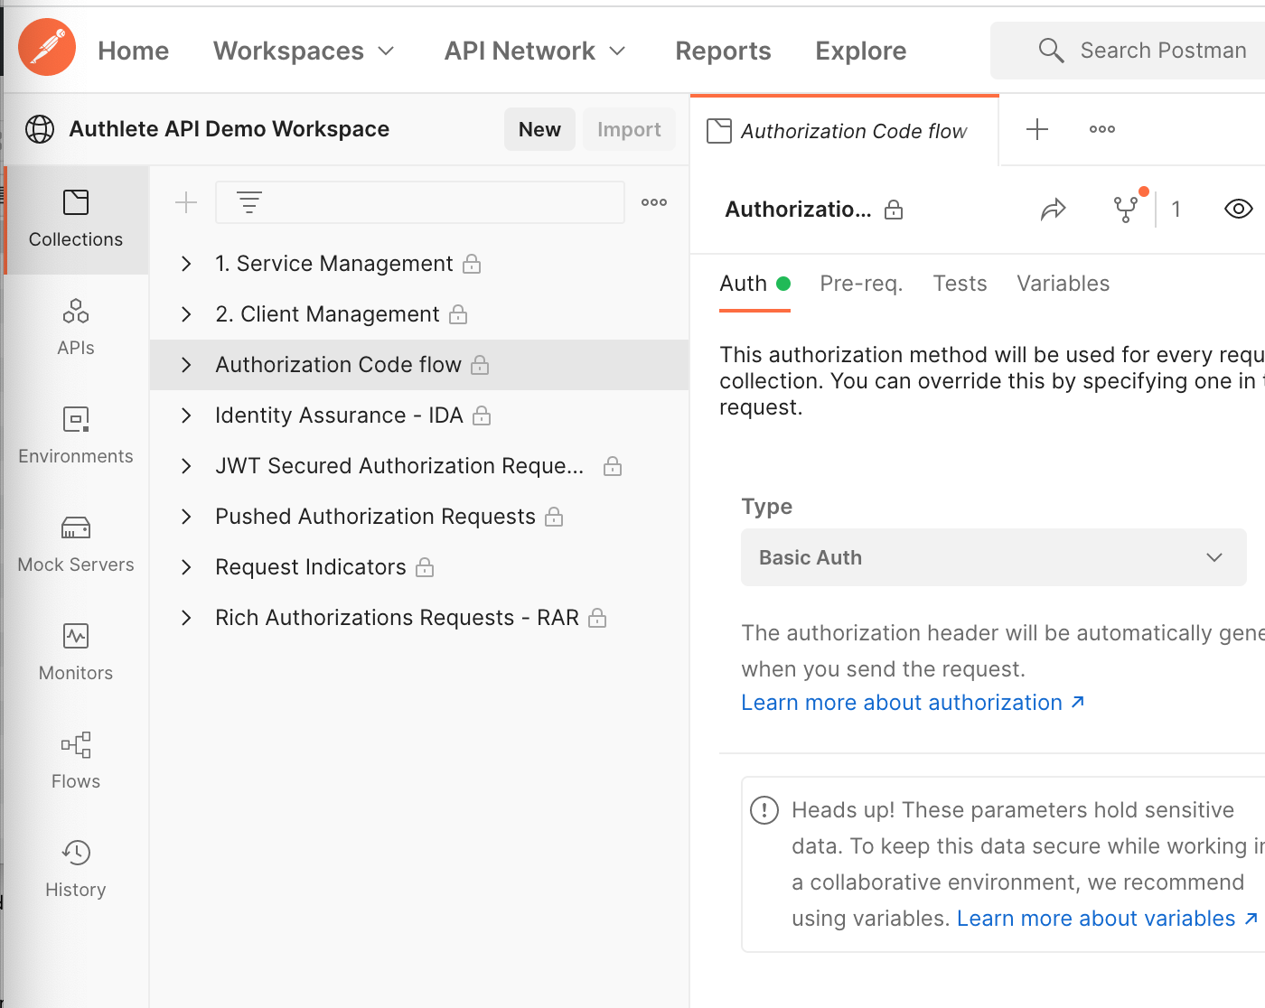The height and width of the screenshot is (1008, 1265).
Task: Open the APIs sidebar panel
Action: pos(76,328)
